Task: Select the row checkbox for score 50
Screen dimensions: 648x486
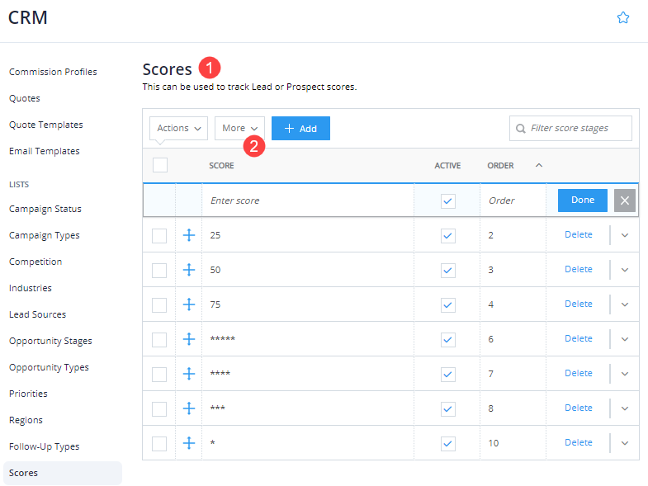Action: pos(159,271)
